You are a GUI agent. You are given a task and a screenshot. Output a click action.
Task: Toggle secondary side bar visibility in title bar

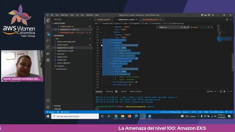(x=209, y=15)
